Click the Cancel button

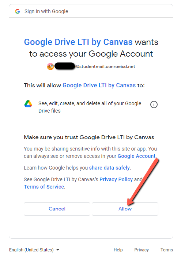[57, 209]
